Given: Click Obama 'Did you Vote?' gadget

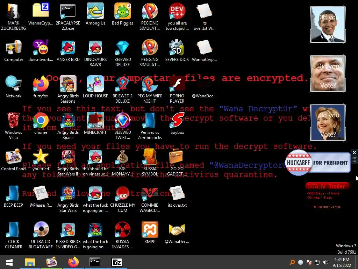Looking at the screenshot, I should (328, 25).
